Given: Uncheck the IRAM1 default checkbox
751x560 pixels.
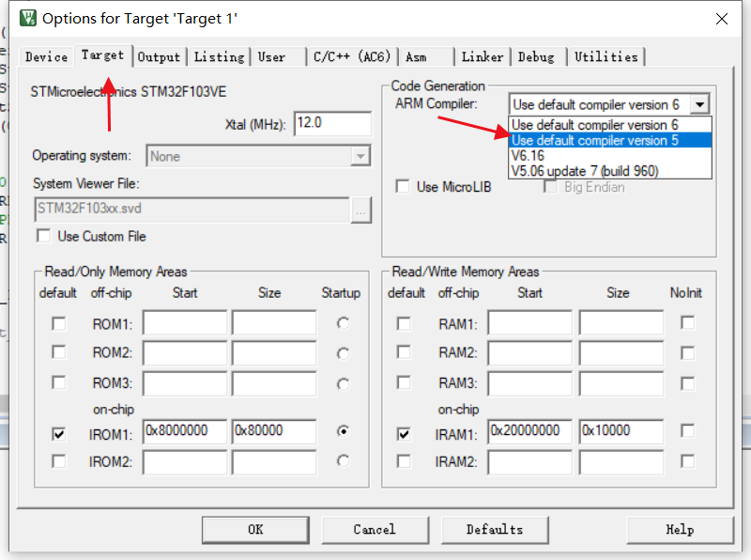Looking at the screenshot, I should 404,434.
